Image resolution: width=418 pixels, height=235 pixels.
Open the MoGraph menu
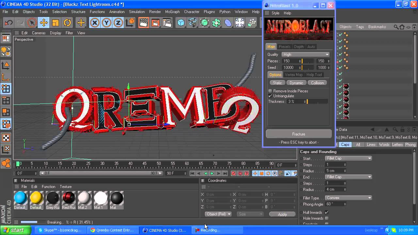pos(172,12)
